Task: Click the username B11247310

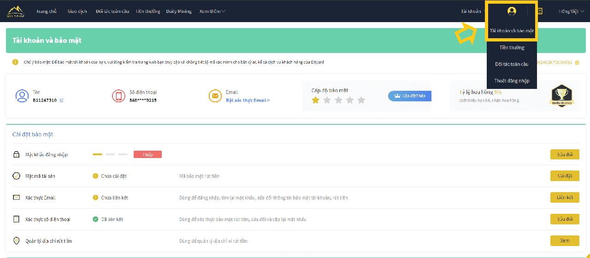Action: click(45, 100)
